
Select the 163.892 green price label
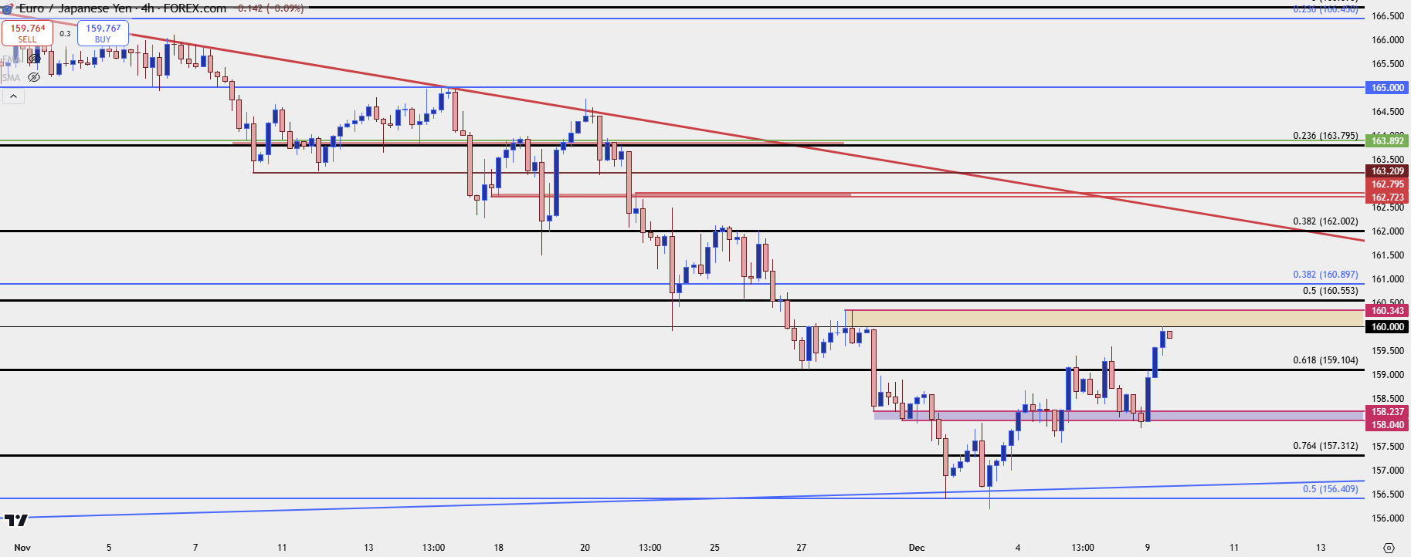tap(1387, 141)
